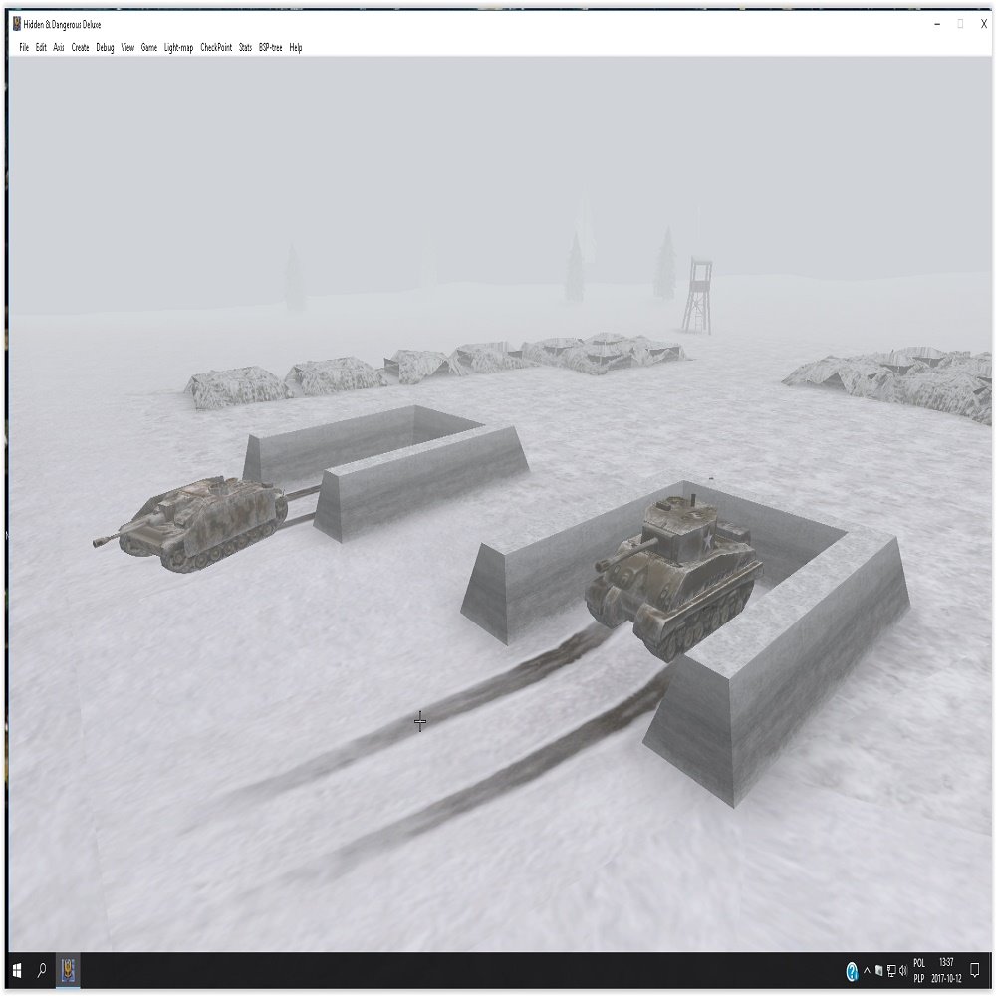
Task: Select Hidden & Dangerous taskbar app icon
Action: click(x=68, y=970)
